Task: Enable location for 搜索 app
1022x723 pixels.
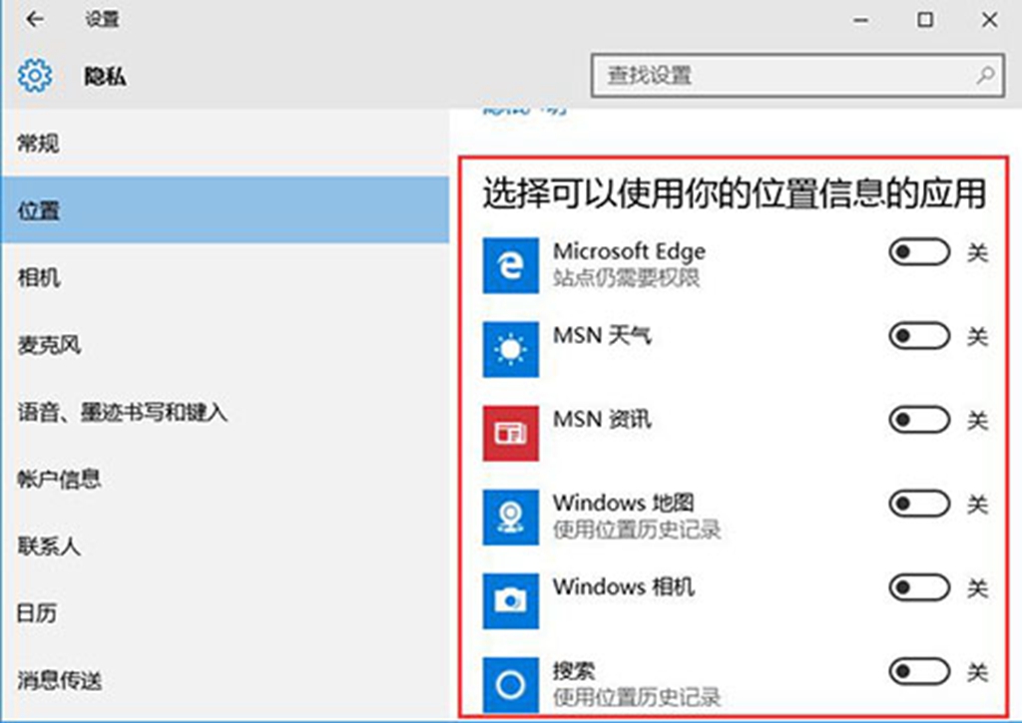Action: click(x=919, y=672)
